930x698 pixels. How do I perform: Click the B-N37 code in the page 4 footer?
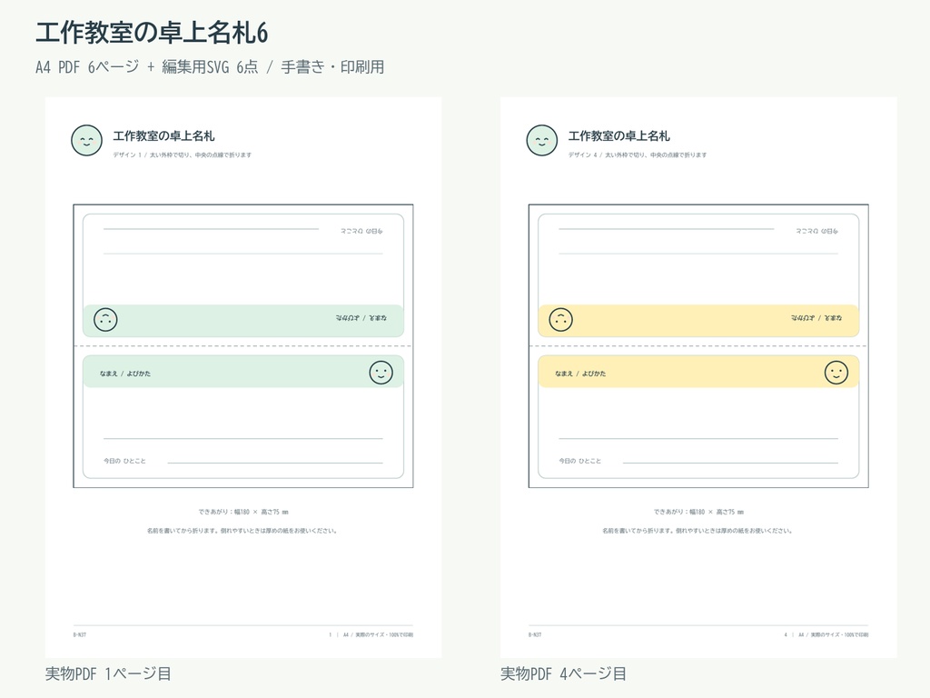coord(535,634)
